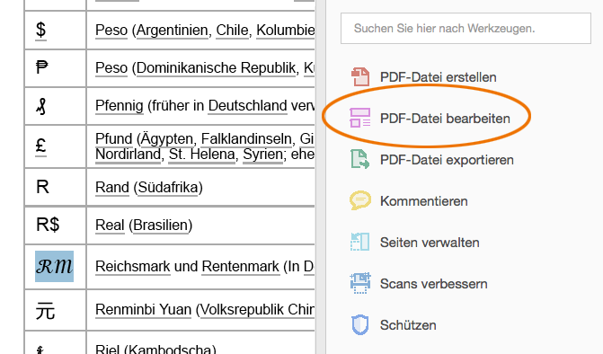Open PDF-Datei bearbeiten tool label
The width and height of the screenshot is (603, 354).
coord(445,119)
